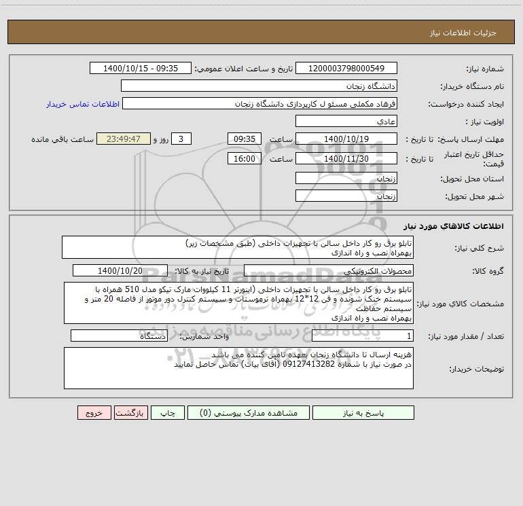523x506 pixels.
Task: Click the label مشخصات کالای مورد نیاز
Action: click(461, 304)
